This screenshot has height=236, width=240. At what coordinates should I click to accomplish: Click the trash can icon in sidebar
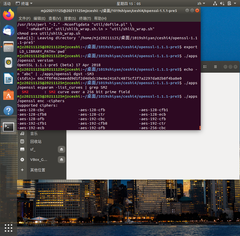(22, 141)
